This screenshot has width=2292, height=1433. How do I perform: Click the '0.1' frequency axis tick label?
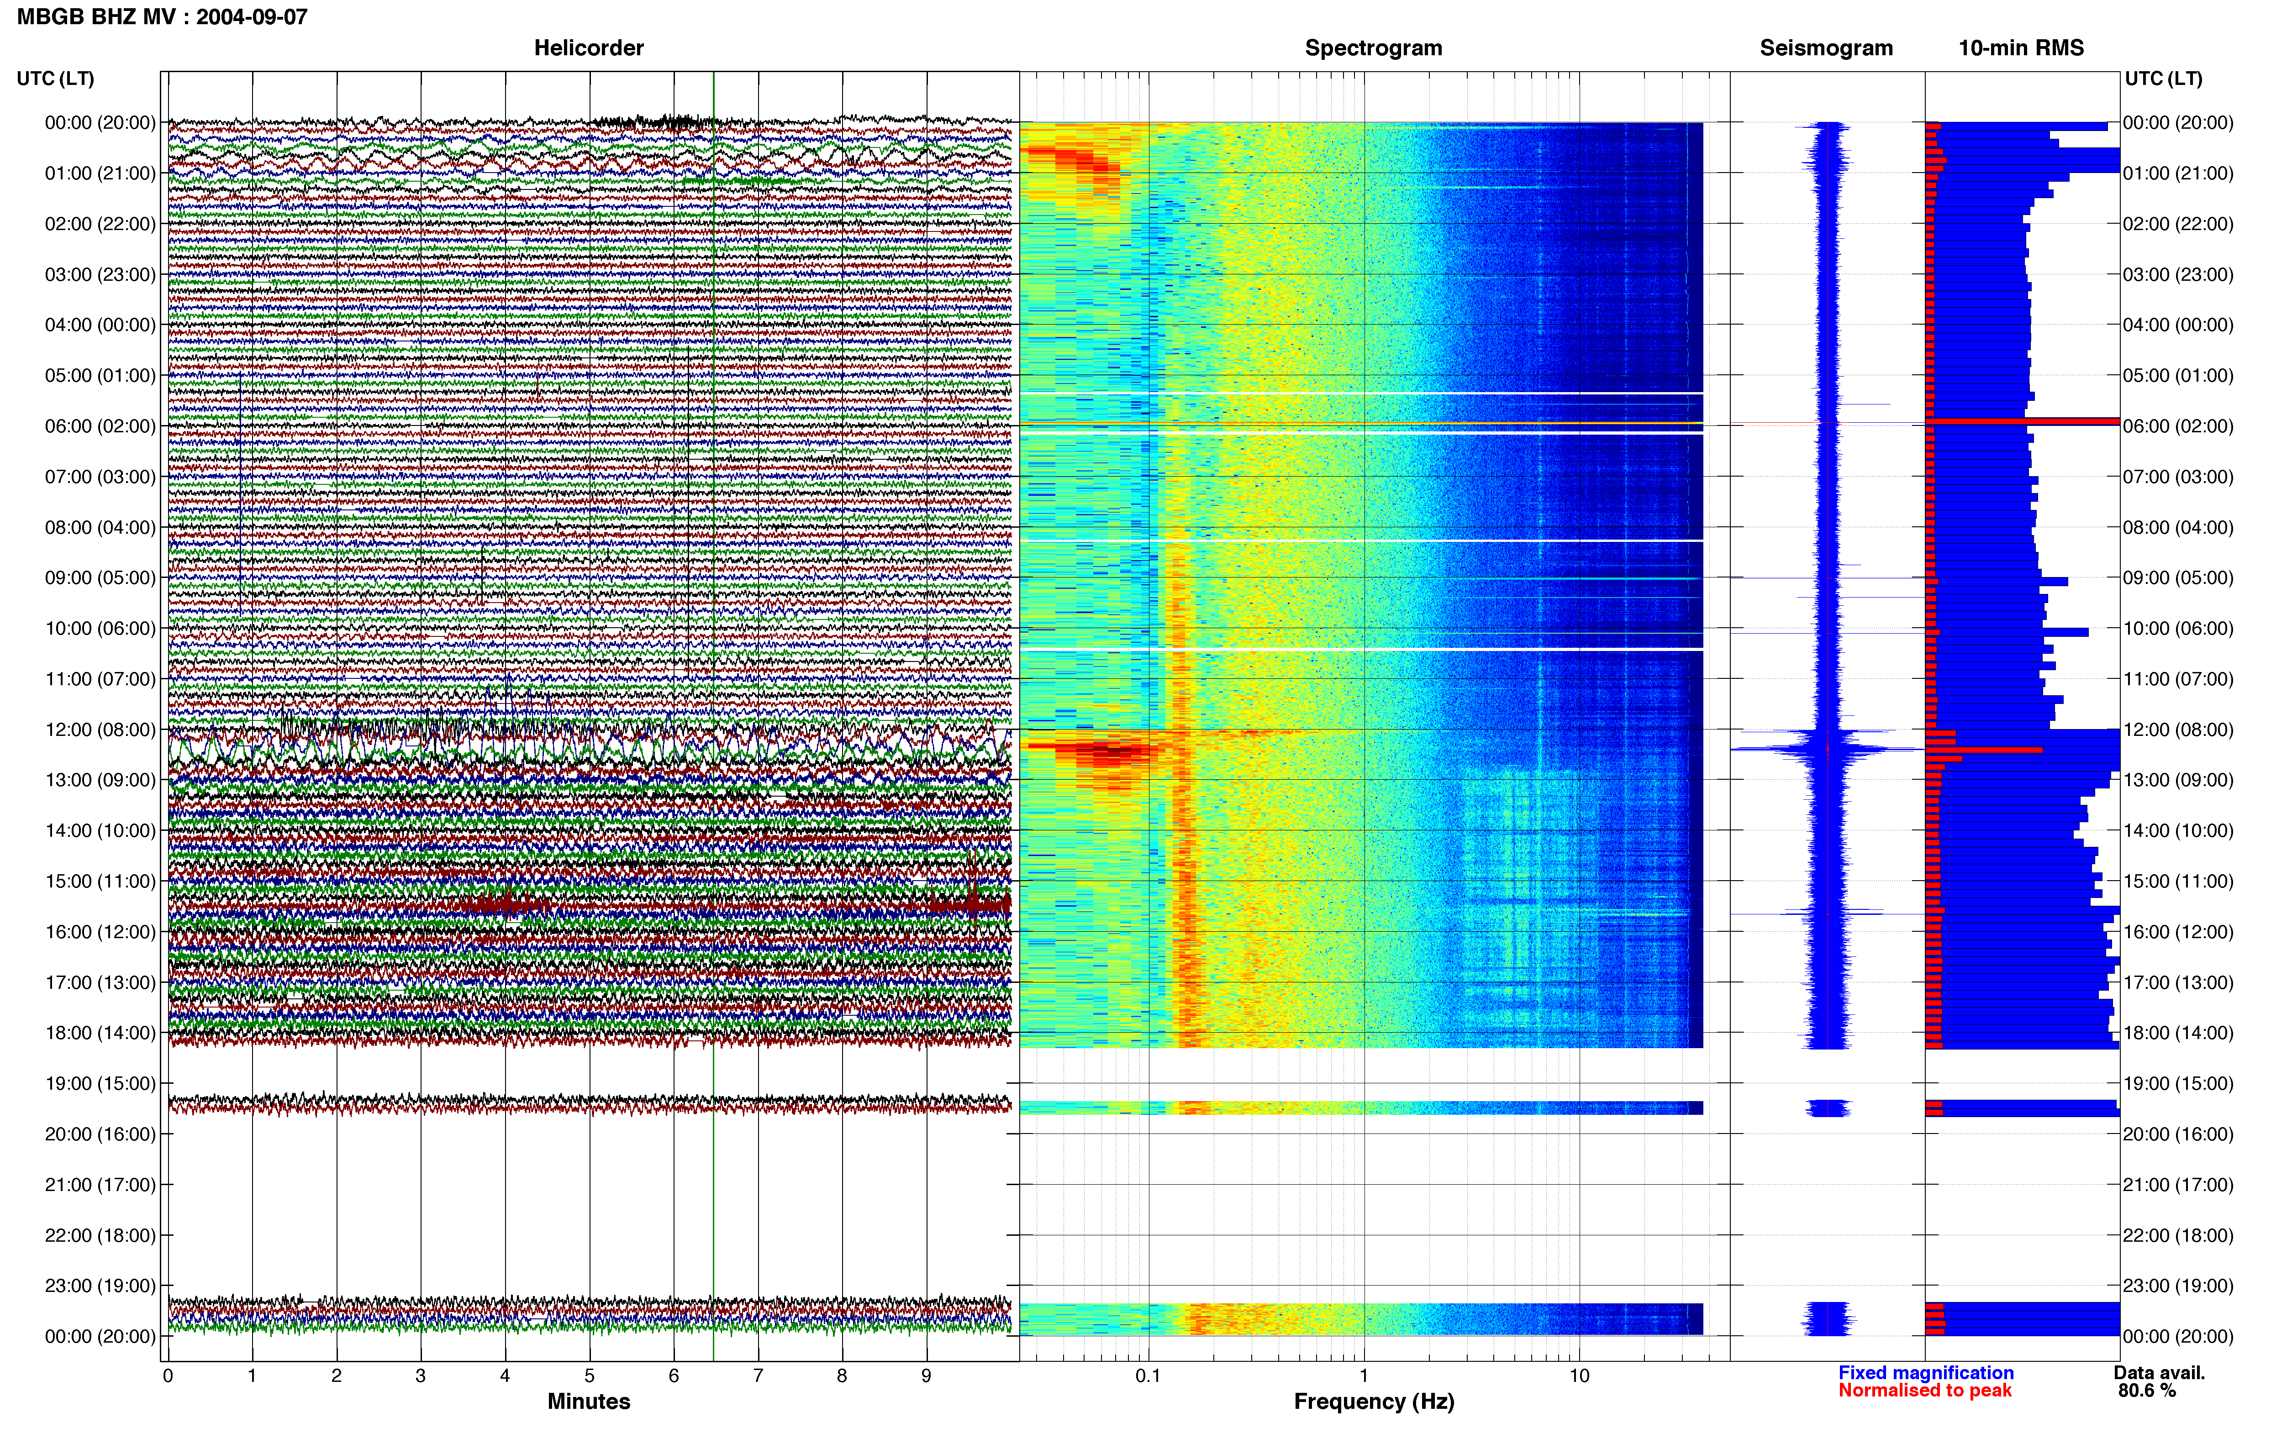coord(1148,1375)
